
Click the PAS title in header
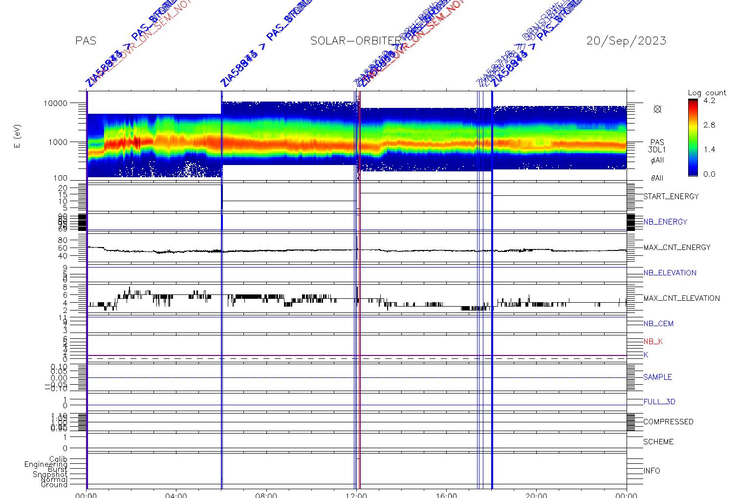tap(86, 41)
